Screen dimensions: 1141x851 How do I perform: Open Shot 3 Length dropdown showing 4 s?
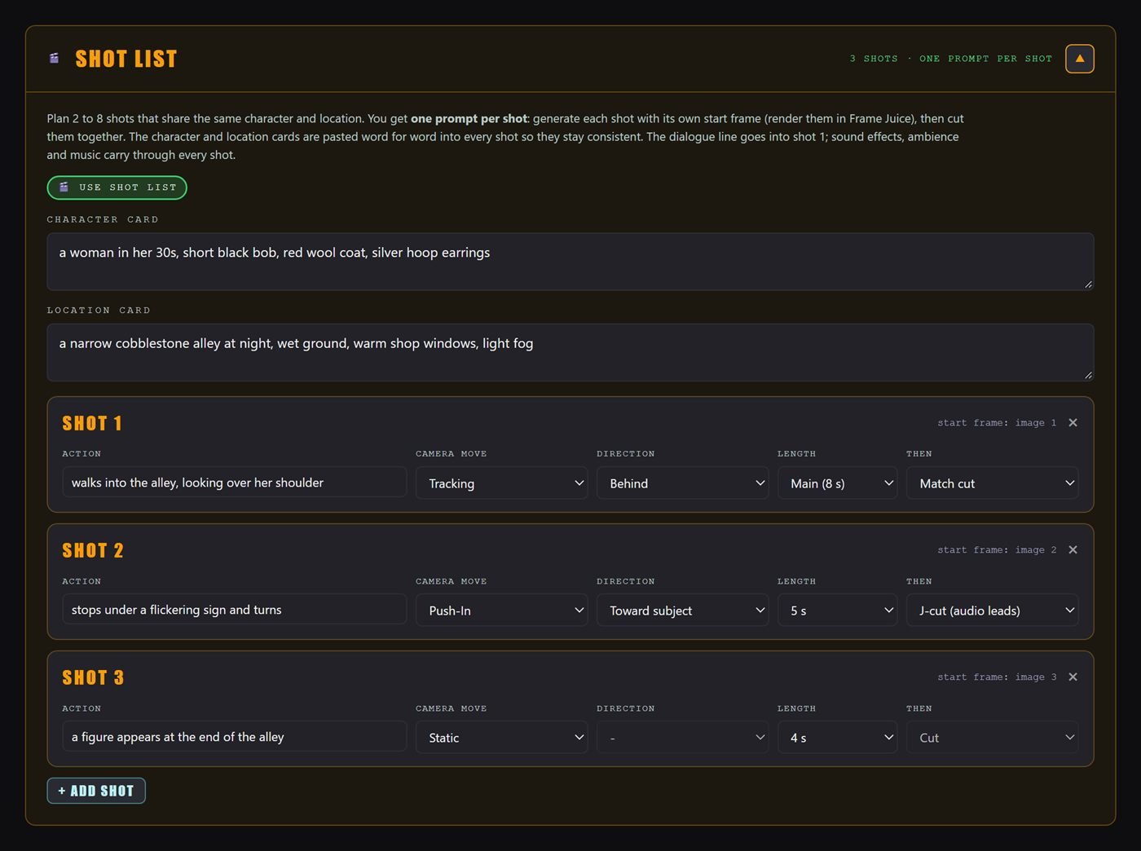point(837,738)
